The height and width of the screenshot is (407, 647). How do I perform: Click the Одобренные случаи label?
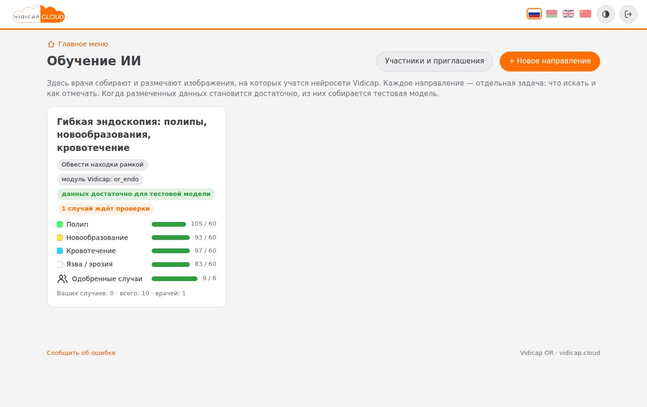click(x=107, y=279)
